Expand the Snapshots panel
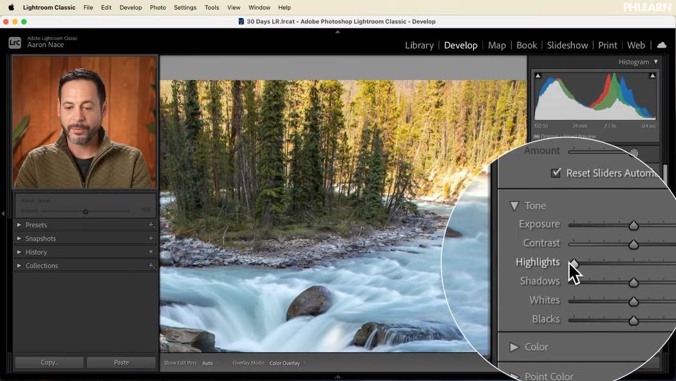 click(x=19, y=238)
